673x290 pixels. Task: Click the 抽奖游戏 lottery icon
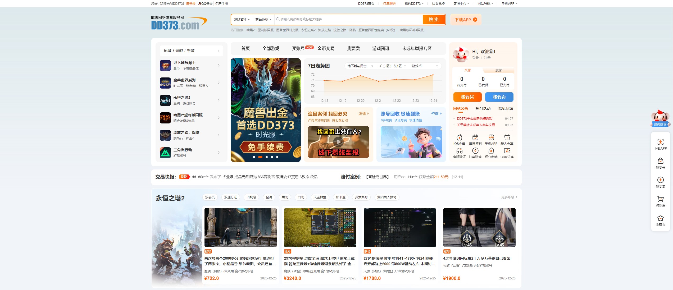coord(475,153)
